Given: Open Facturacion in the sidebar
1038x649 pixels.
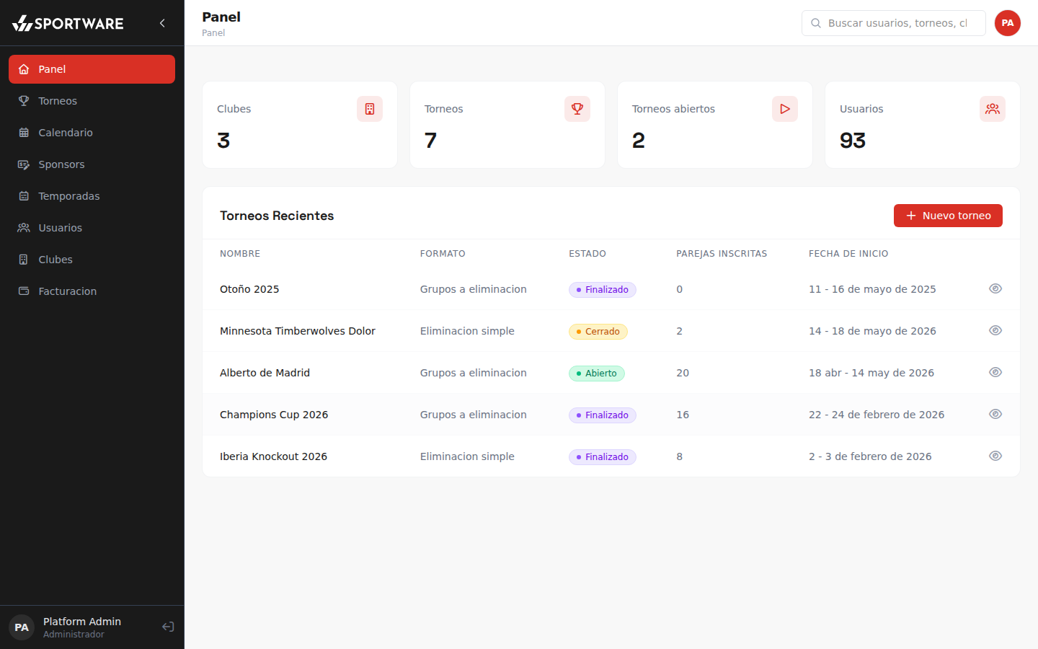Looking at the screenshot, I should tap(92, 291).
